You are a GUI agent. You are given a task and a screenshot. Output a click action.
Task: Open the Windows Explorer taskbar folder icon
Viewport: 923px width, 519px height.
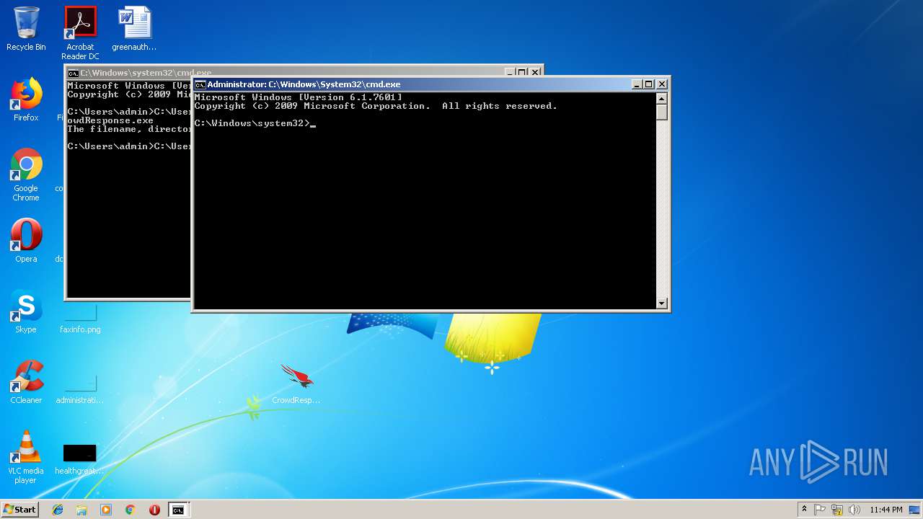coord(81,510)
